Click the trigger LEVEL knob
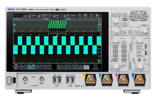The height and width of the screenshot is (102, 153). [x=145, y=31]
